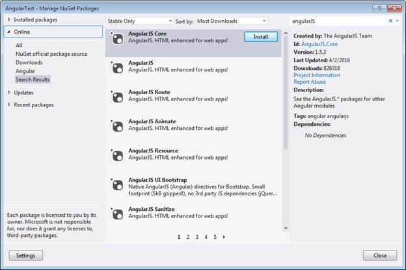Image resolution: width=406 pixels, height=270 pixels.
Task: Click results page 1
Action: click(x=179, y=237)
